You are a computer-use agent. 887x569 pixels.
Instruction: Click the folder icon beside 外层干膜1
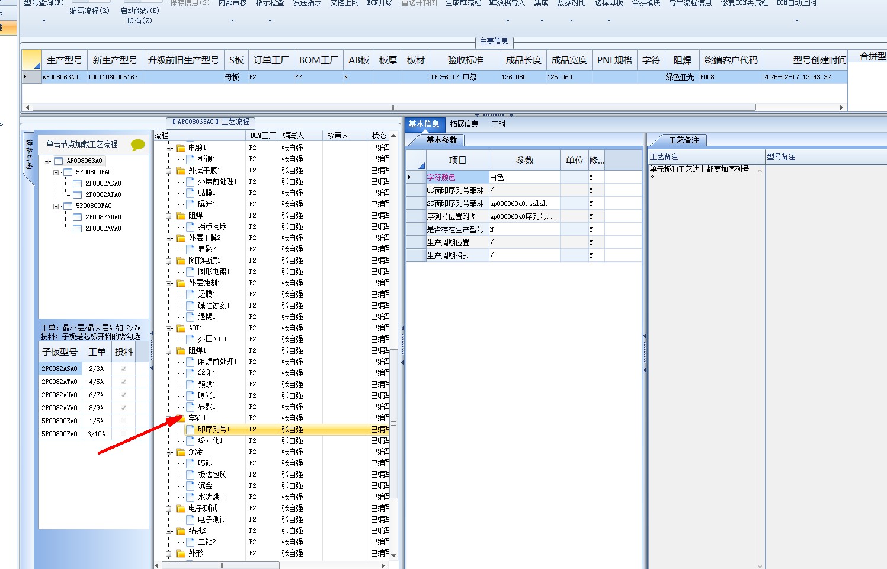[181, 170]
